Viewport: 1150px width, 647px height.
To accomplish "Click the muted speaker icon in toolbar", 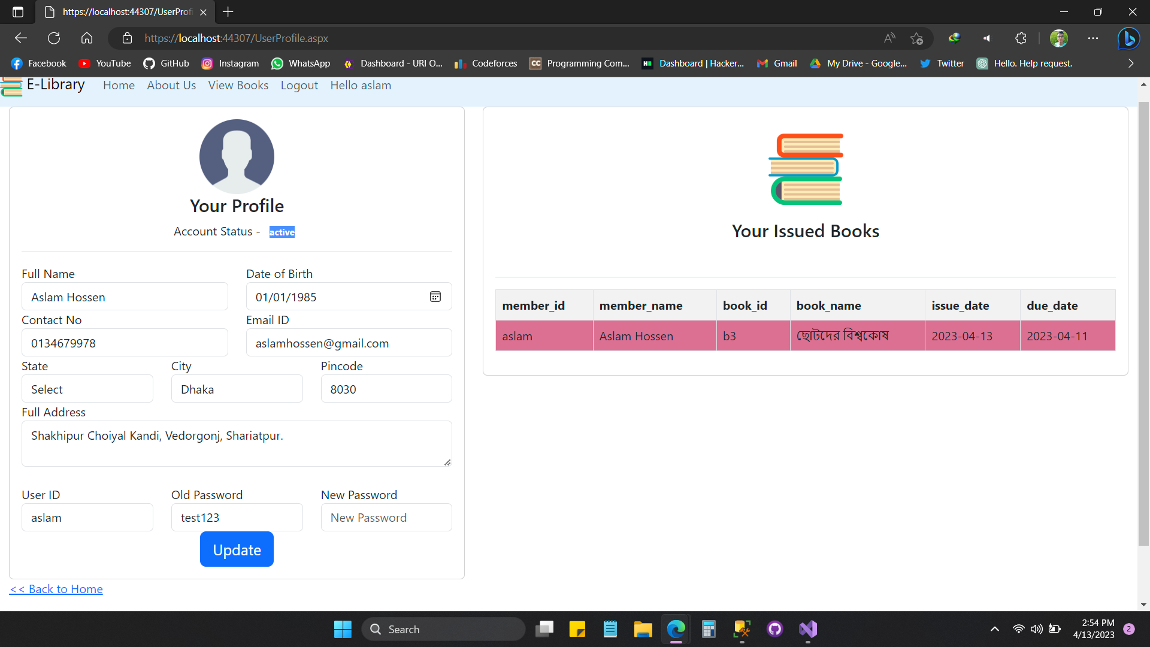I will [x=986, y=38].
